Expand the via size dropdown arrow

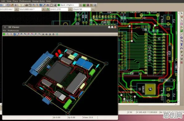point(44,9)
